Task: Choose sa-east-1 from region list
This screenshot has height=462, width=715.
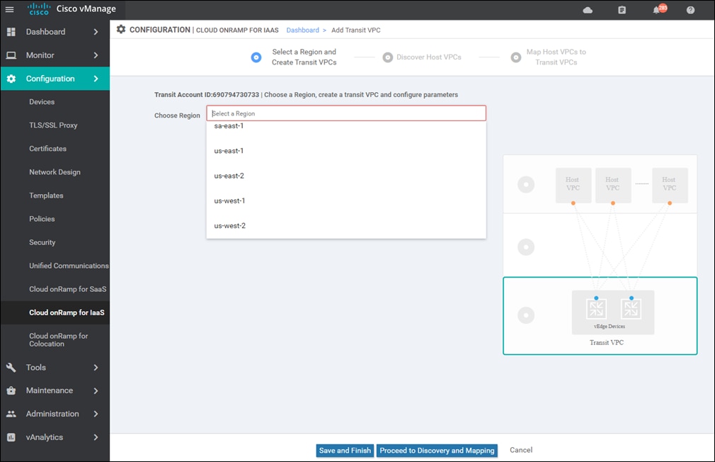Action: point(346,126)
